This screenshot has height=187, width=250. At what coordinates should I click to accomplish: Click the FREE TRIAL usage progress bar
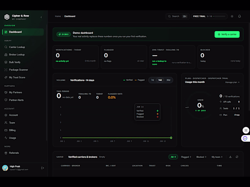tap(219, 16)
